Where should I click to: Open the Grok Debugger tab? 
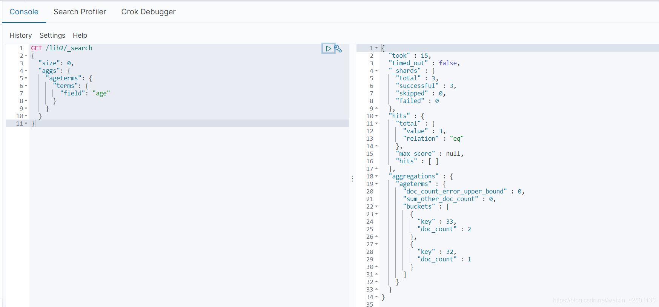coord(149,12)
